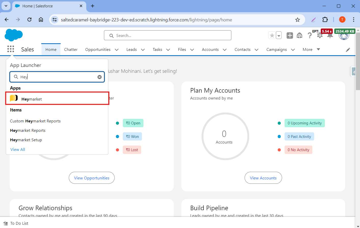
Task: Click the ₹0 Won badge
Action: 132,136
